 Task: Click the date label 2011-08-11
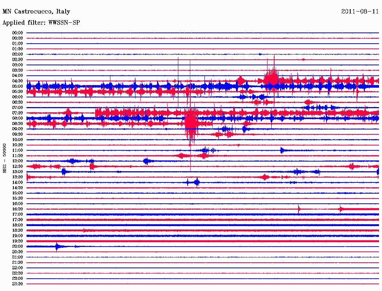pyautogui.click(x=360, y=12)
